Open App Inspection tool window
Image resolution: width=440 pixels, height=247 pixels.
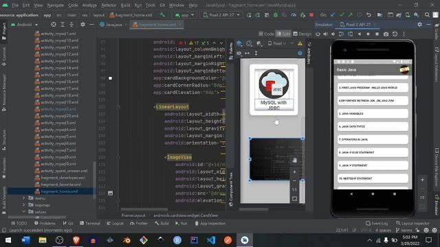[x=210, y=223]
